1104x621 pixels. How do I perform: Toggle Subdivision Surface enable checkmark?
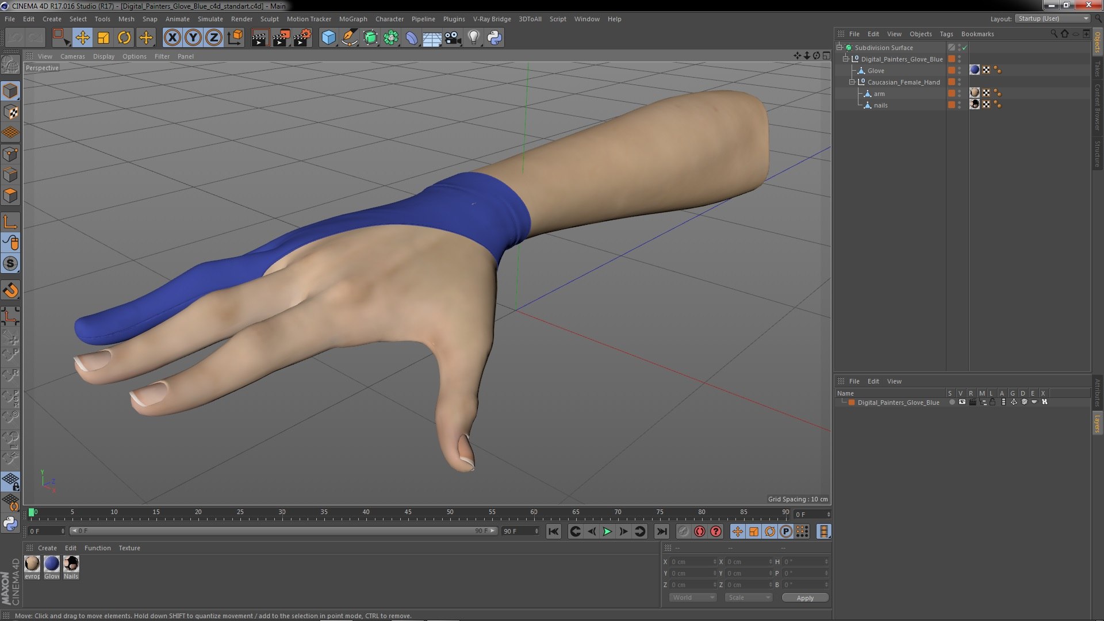pyautogui.click(x=965, y=48)
